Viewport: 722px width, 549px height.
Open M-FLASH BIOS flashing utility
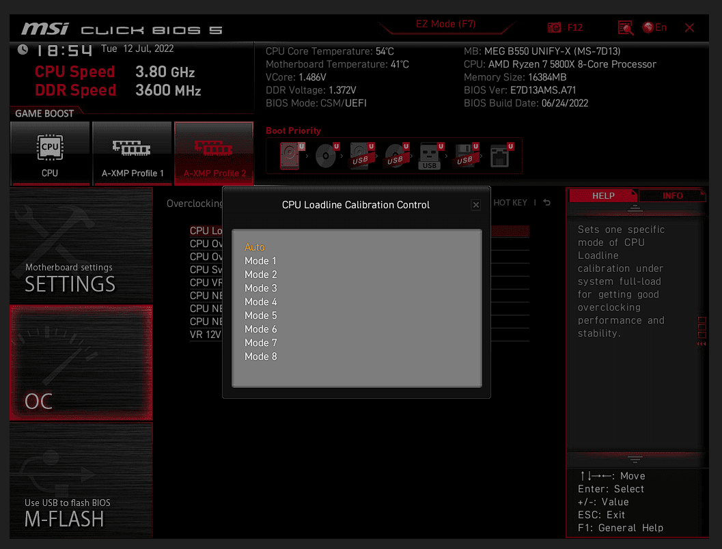(81, 479)
